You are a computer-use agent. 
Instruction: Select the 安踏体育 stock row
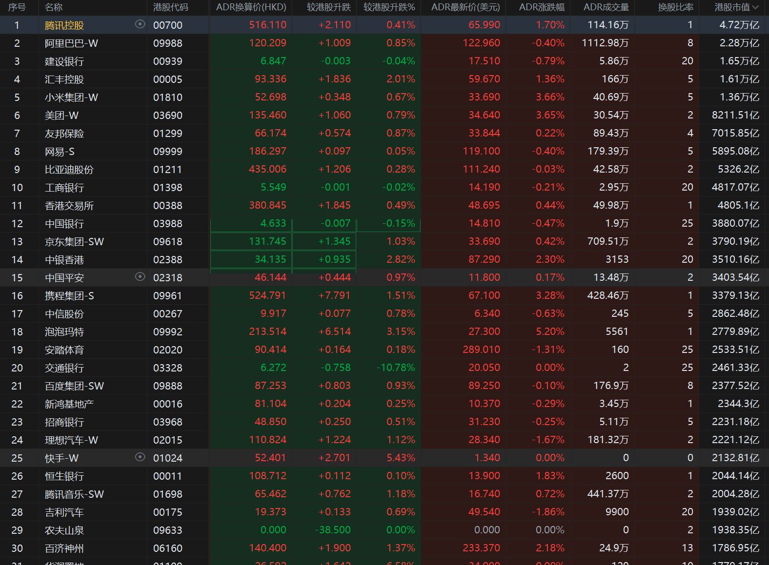384,350
